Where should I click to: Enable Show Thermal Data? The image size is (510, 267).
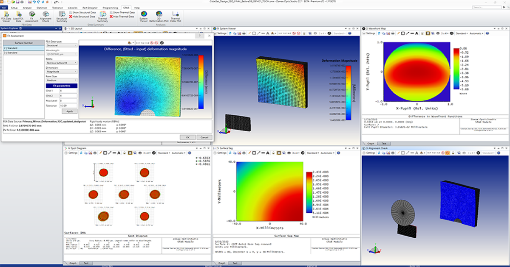click(x=123, y=13)
